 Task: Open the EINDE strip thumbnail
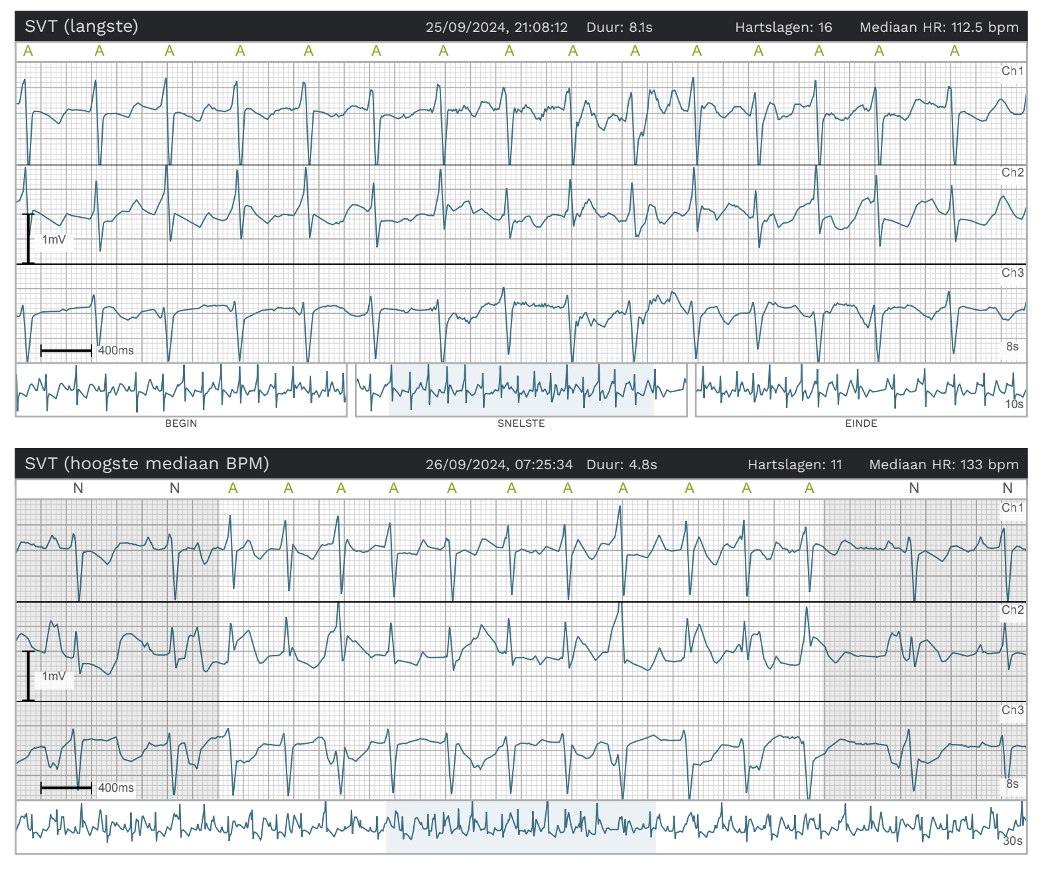point(861,390)
